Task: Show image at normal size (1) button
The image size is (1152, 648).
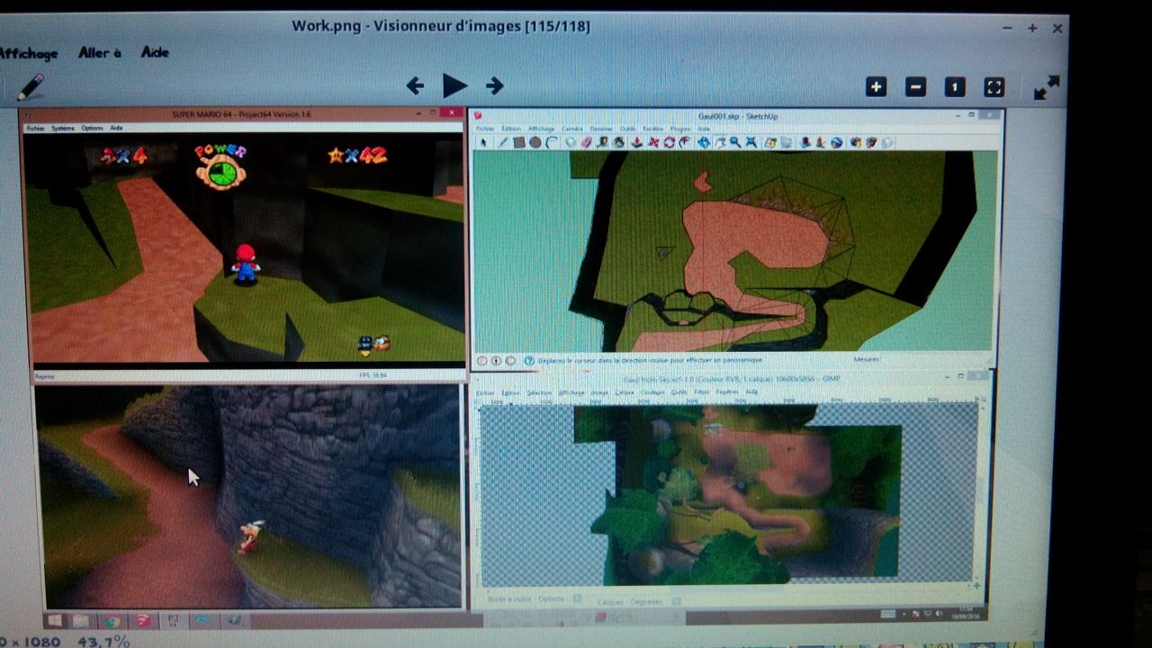Action: coord(955,87)
